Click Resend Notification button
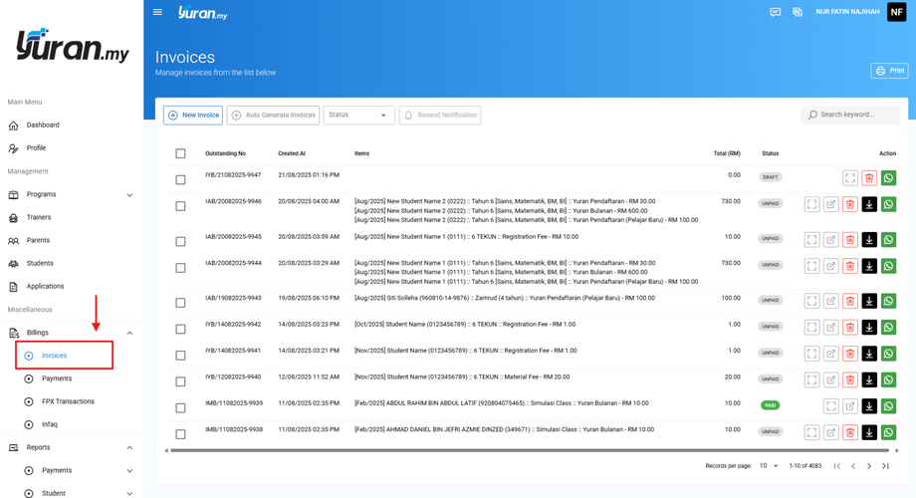916x498 pixels. tap(440, 116)
